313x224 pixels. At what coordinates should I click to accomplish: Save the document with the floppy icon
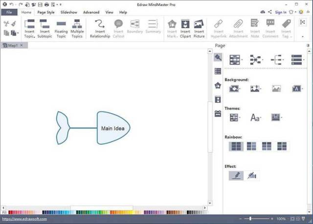[x=40, y=4]
